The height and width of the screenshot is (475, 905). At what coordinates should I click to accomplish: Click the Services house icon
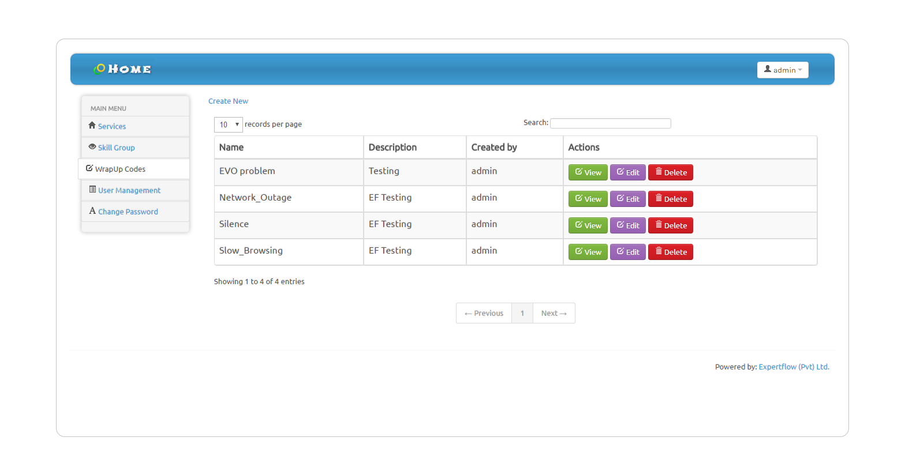[92, 125]
